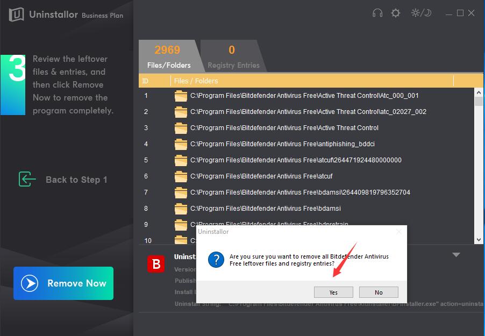Maximize the Uninstallor window
The width and height of the screenshot is (485, 336).
coord(460,13)
